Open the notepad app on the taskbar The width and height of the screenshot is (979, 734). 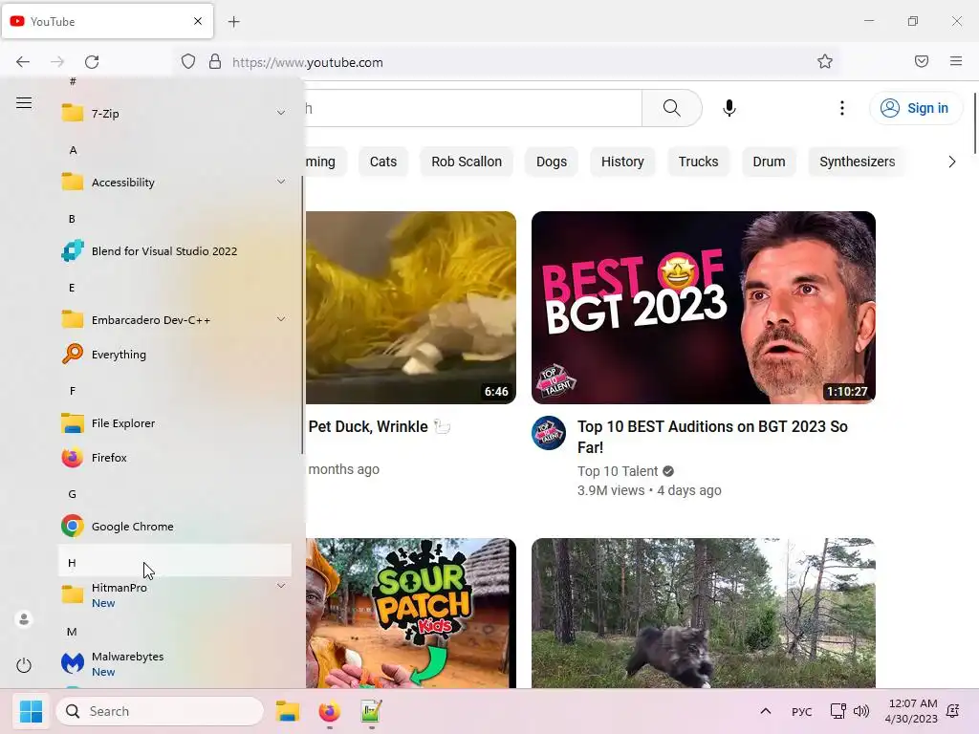(371, 711)
